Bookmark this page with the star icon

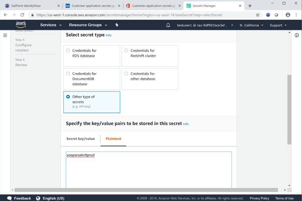(258, 15)
